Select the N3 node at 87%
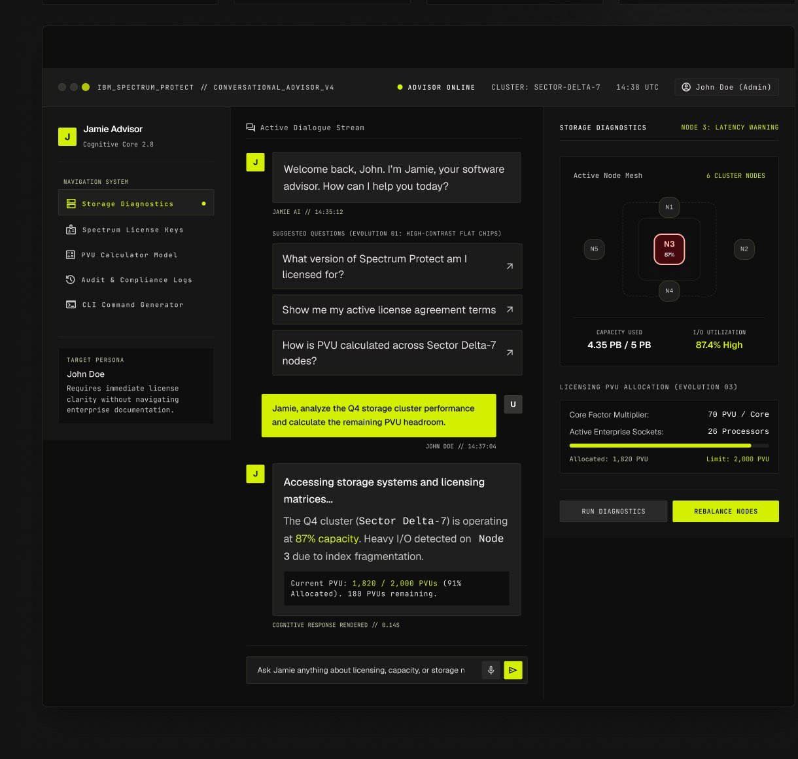Viewport: 798px width, 759px height. (669, 249)
